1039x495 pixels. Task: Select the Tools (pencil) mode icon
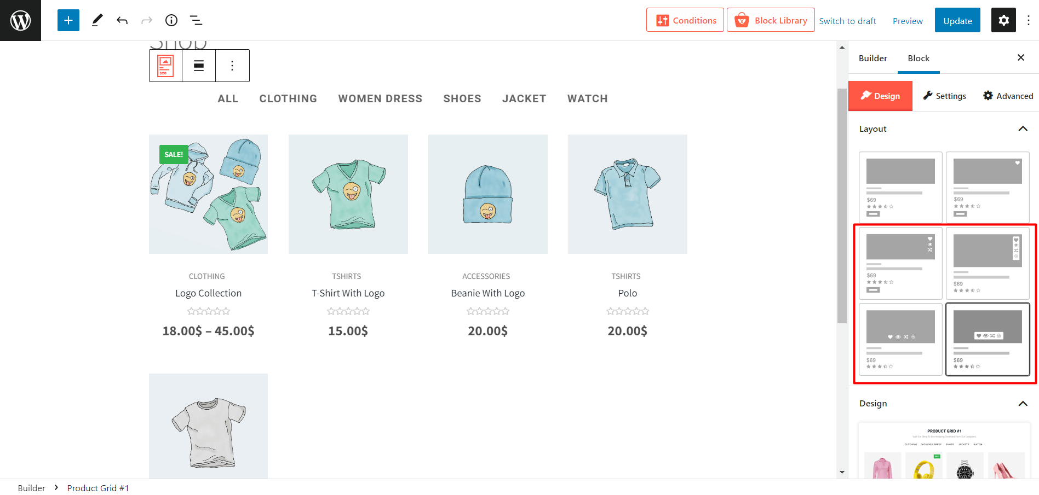pos(97,20)
